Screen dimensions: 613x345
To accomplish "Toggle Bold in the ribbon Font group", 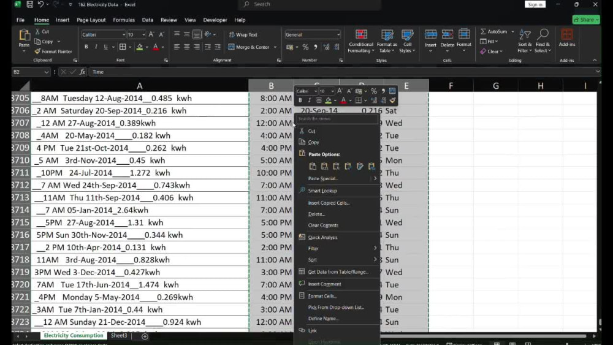I will [x=86, y=47].
